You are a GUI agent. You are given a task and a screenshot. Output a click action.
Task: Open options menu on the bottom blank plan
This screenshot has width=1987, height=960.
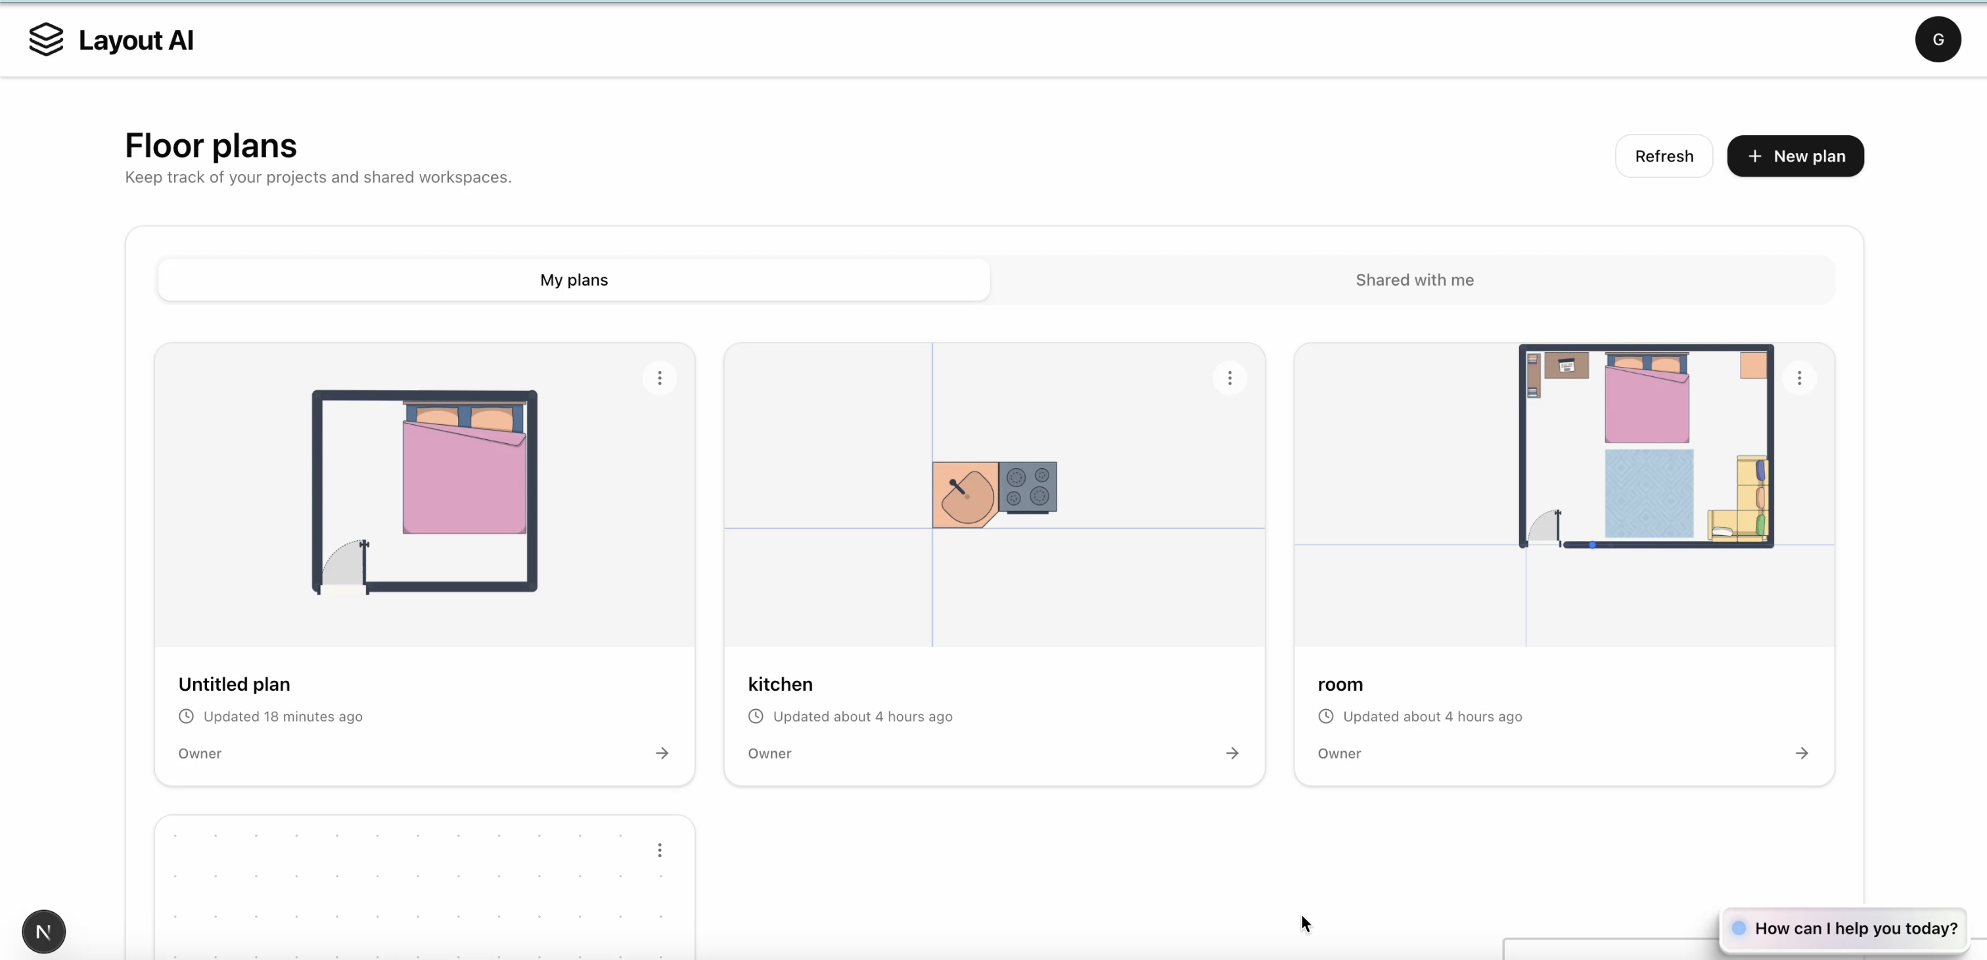pyautogui.click(x=660, y=850)
